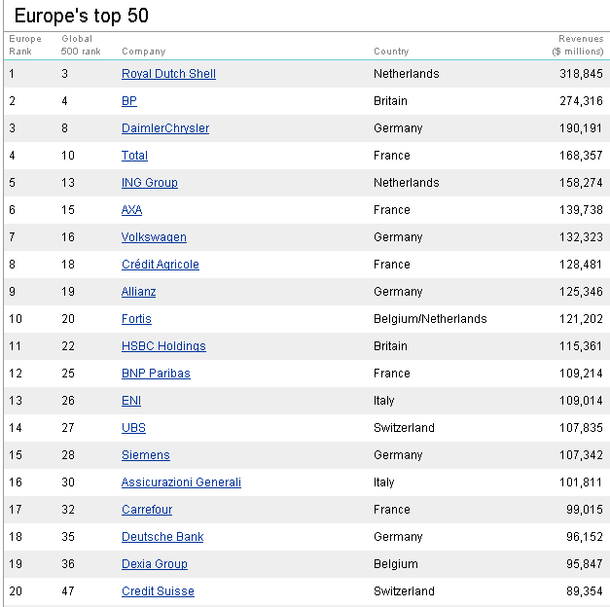Click the BP company link
610x607 pixels.
coord(129,101)
